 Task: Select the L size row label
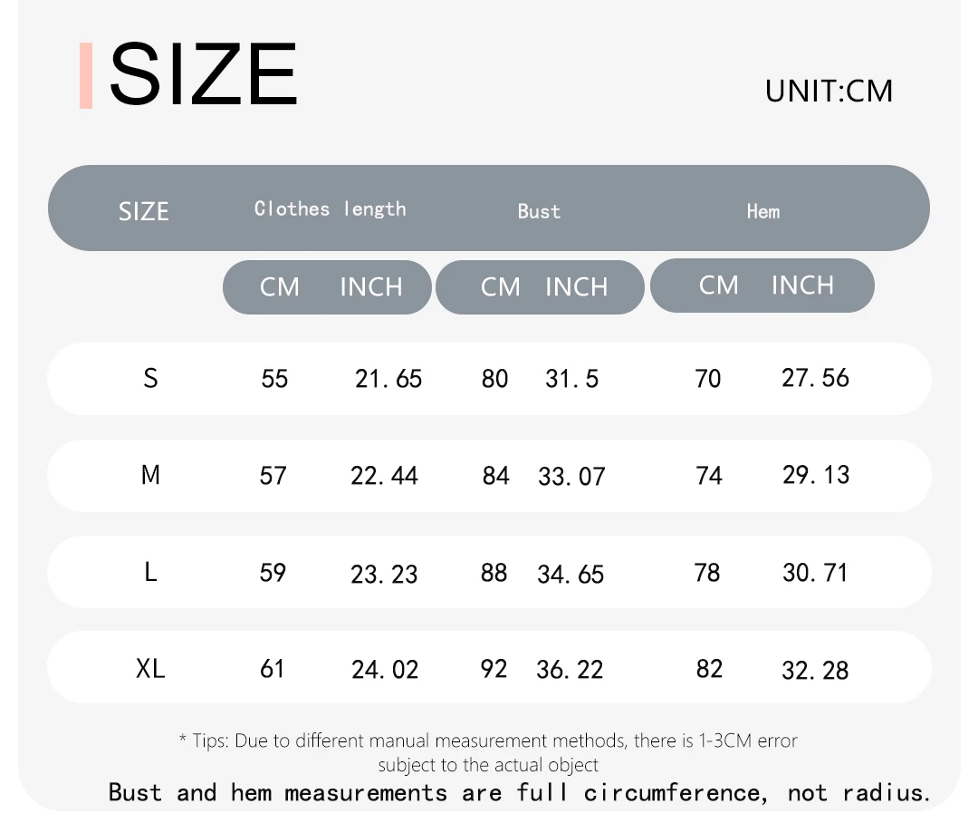coord(150,572)
